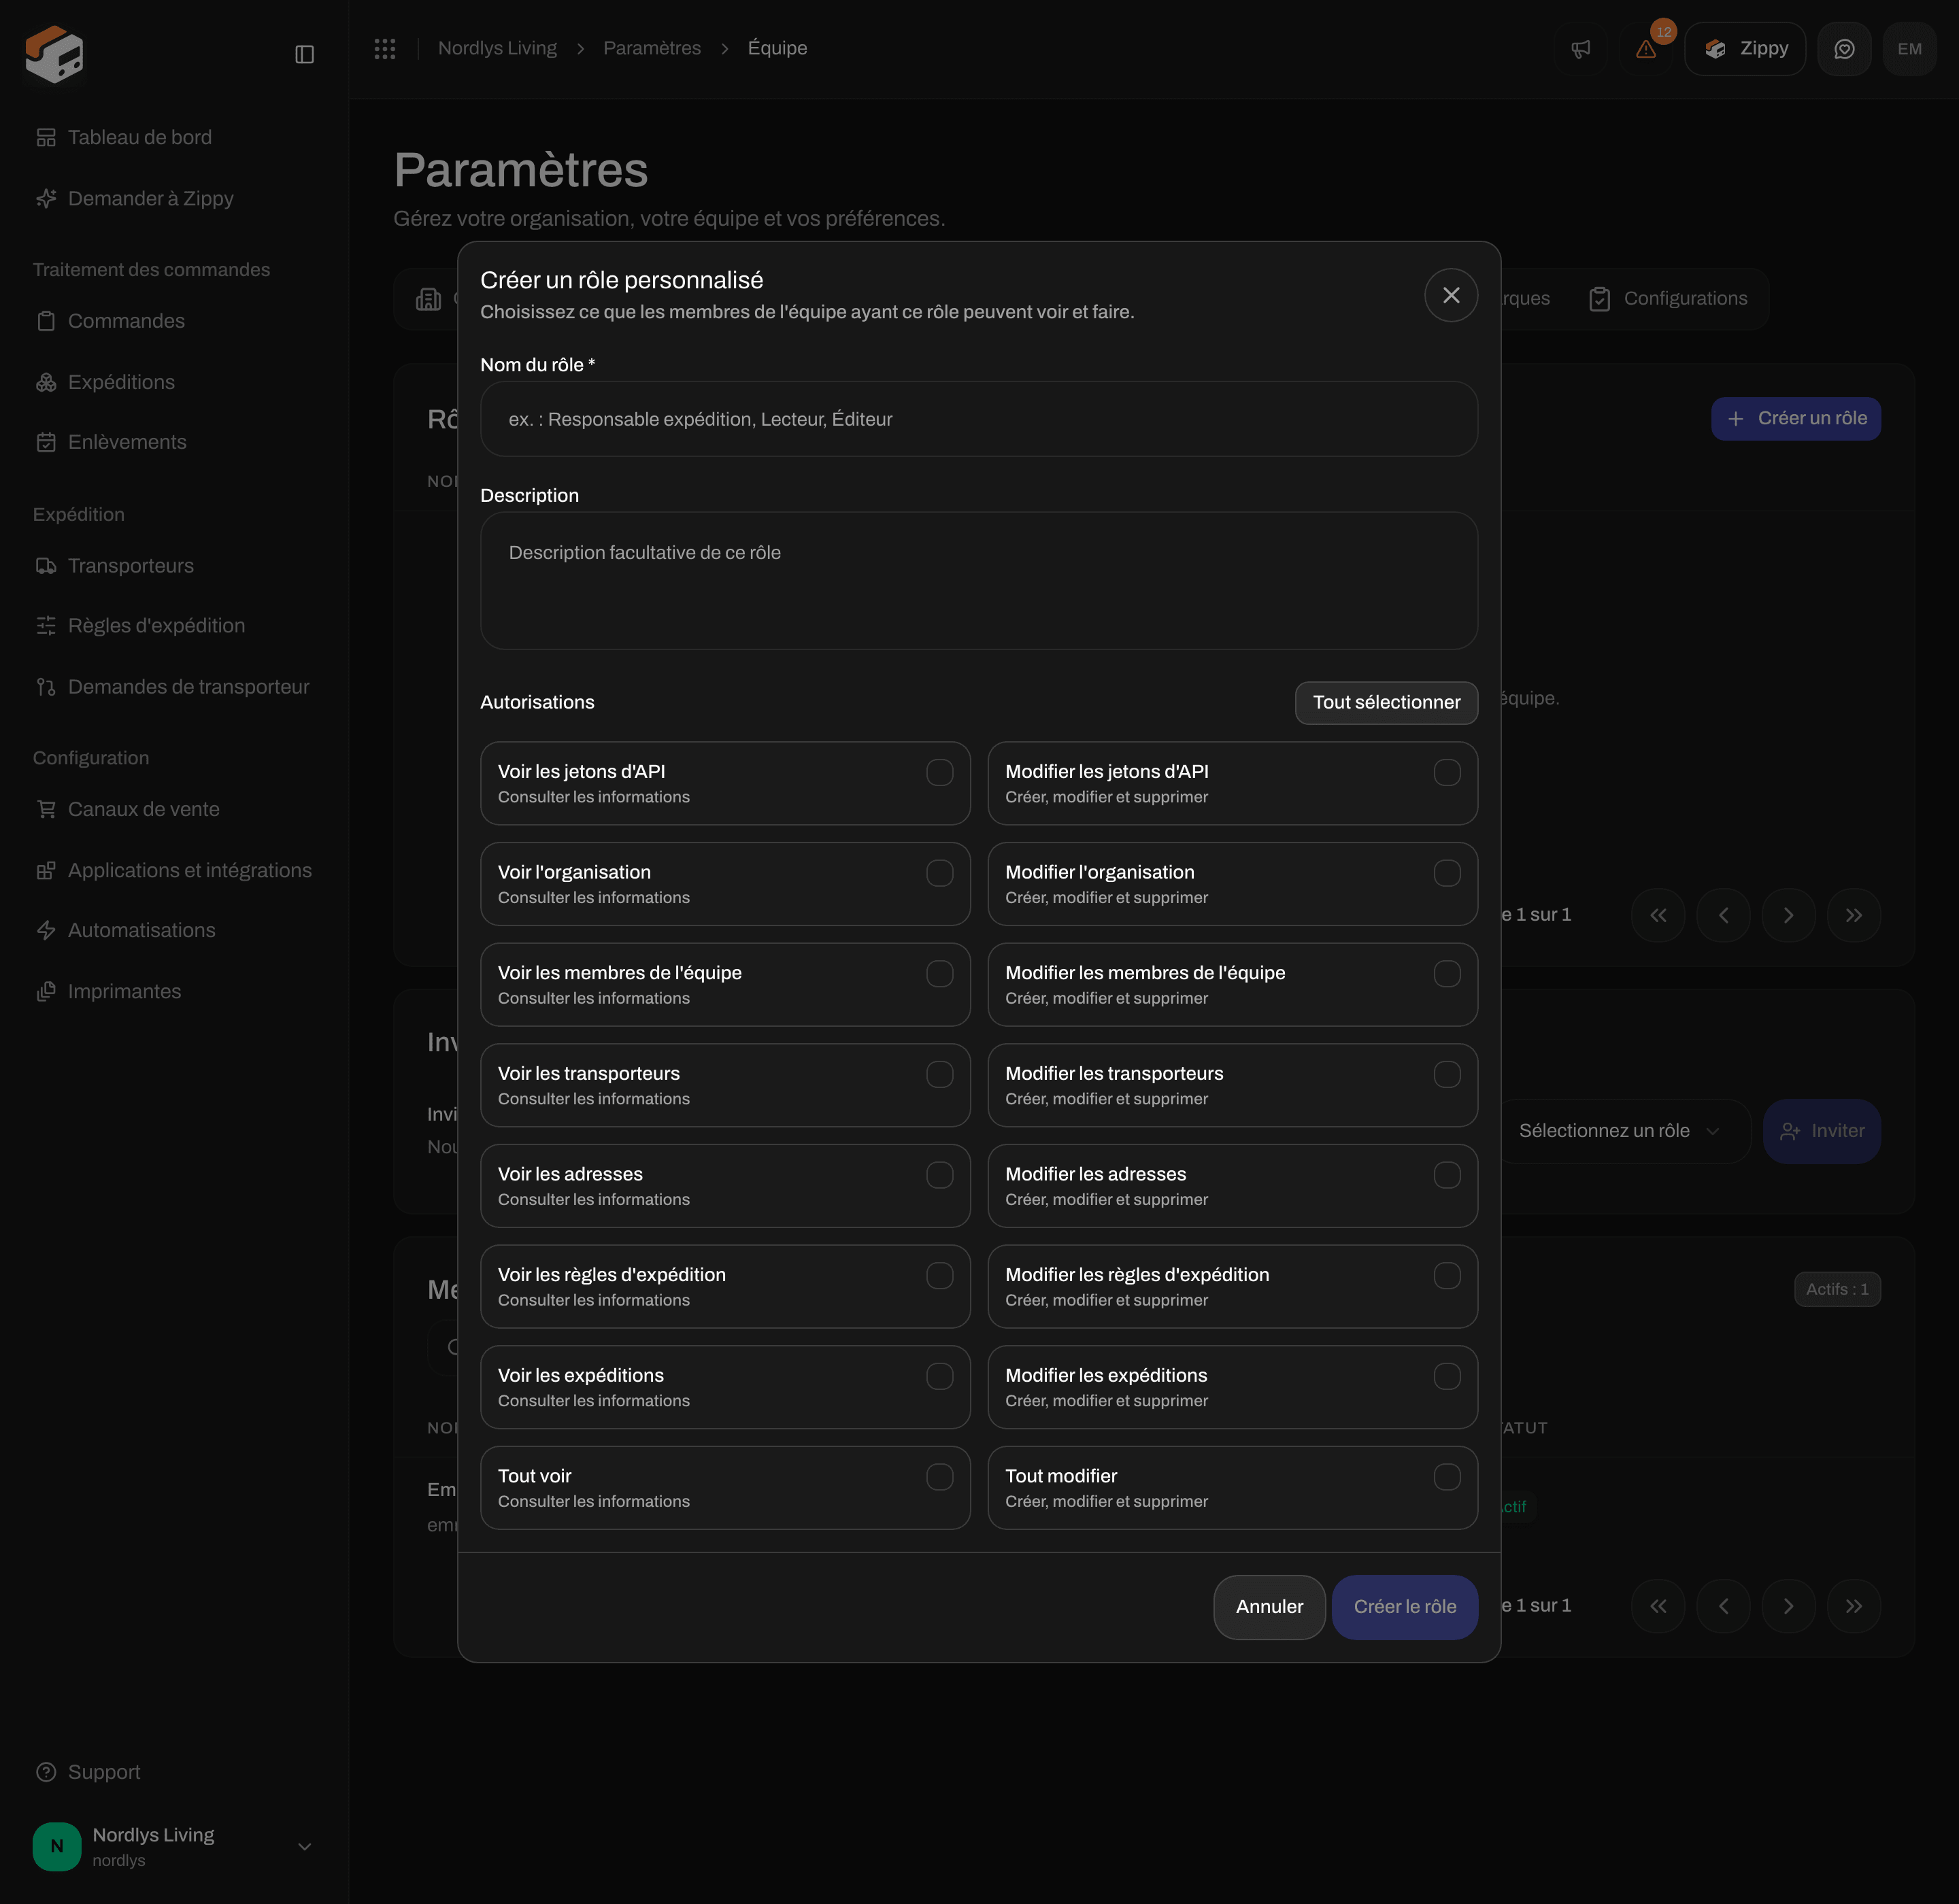Image resolution: width=1959 pixels, height=1904 pixels.
Task: Focus the Nom du rôle input
Action: [979, 419]
